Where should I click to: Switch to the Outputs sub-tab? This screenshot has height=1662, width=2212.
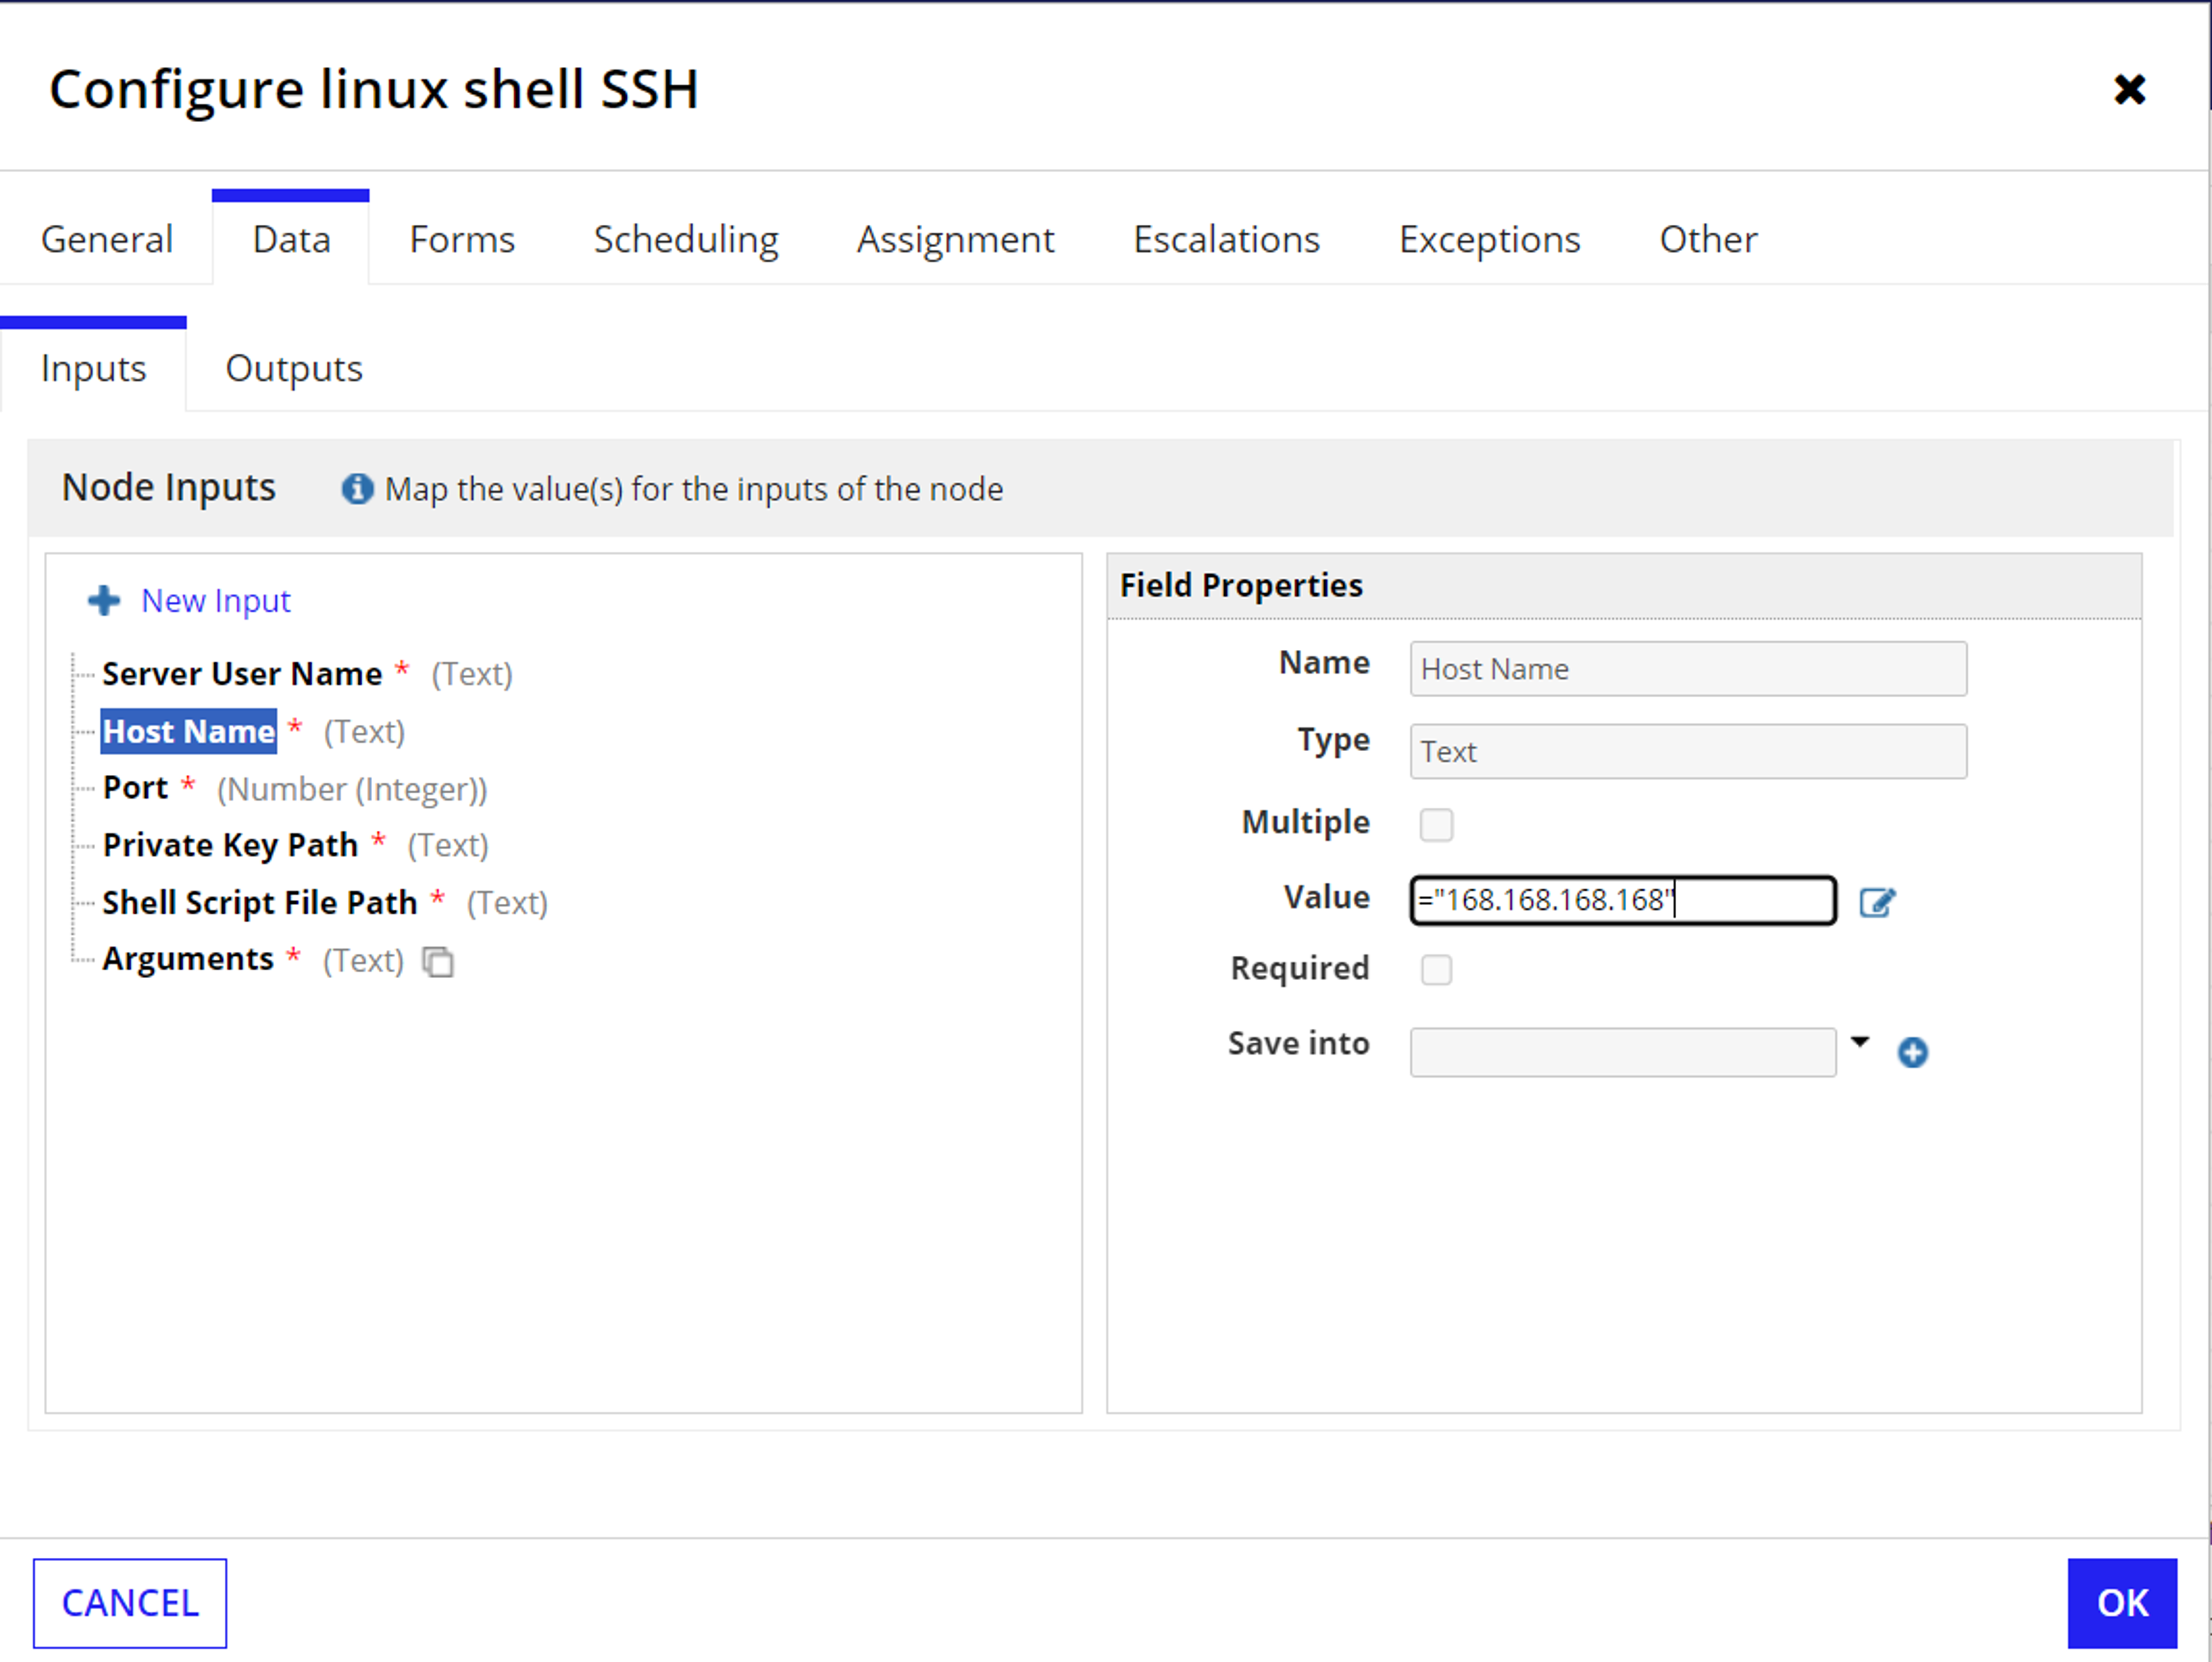click(294, 369)
